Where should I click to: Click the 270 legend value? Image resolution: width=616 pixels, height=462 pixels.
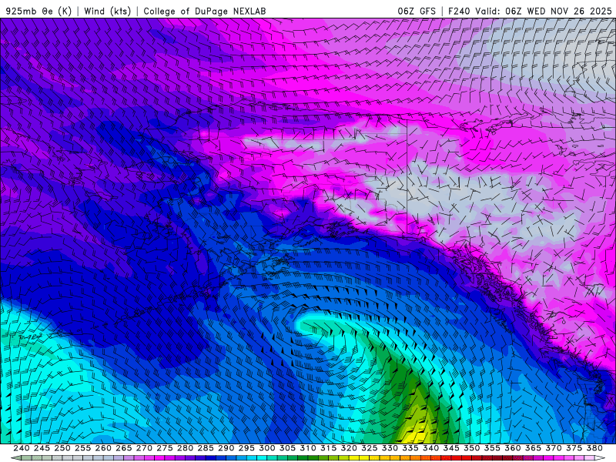click(x=144, y=448)
